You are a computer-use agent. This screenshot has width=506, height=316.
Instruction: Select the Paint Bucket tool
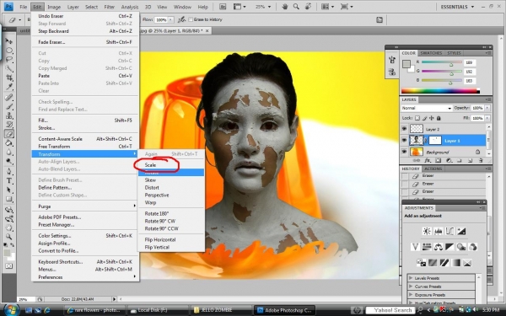[x=9, y=143]
